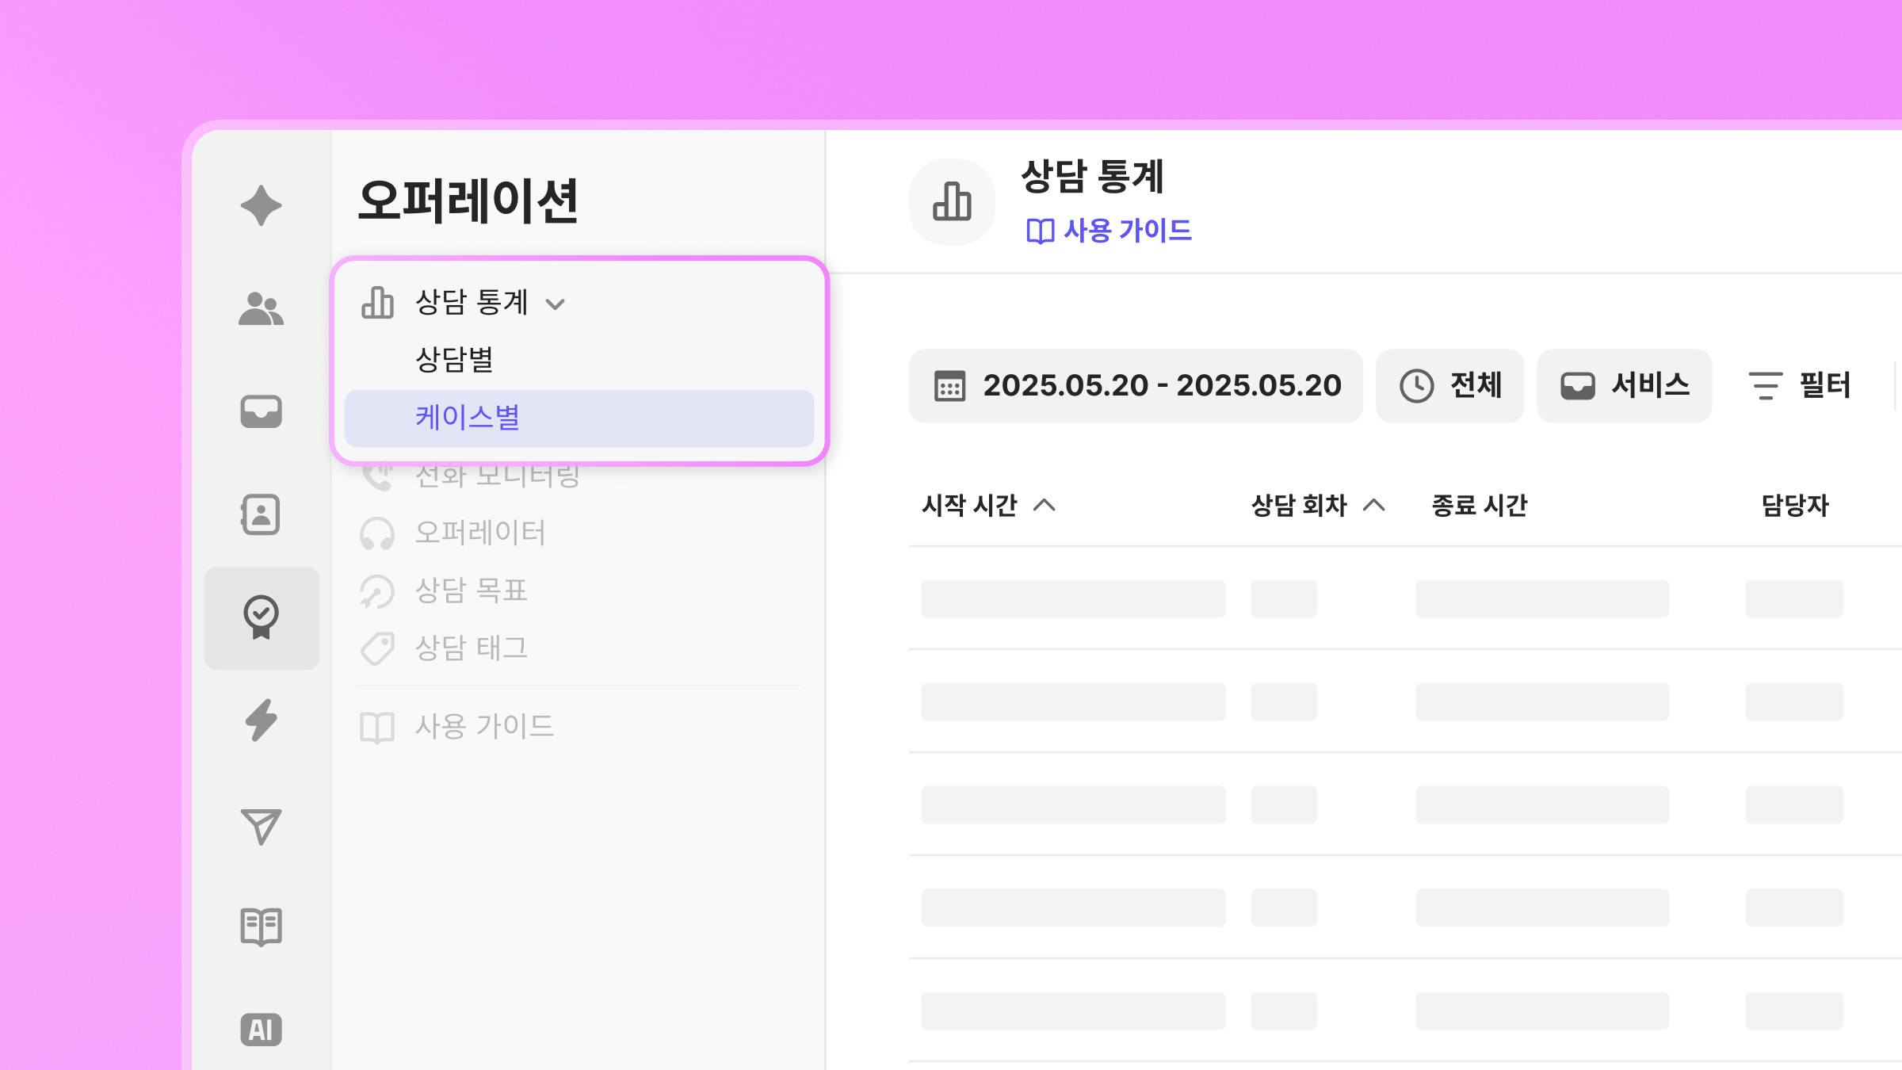Open the team members people icon

[x=261, y=308]
